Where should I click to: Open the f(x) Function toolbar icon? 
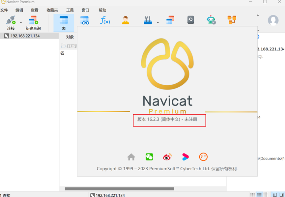[105, 20]
